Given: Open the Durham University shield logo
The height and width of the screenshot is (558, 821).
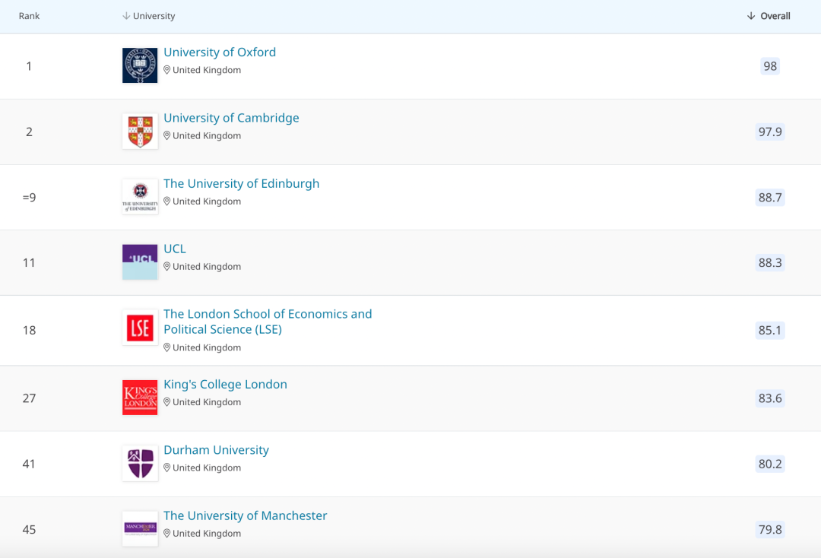Looking at the screenshot, I should 140,463.
